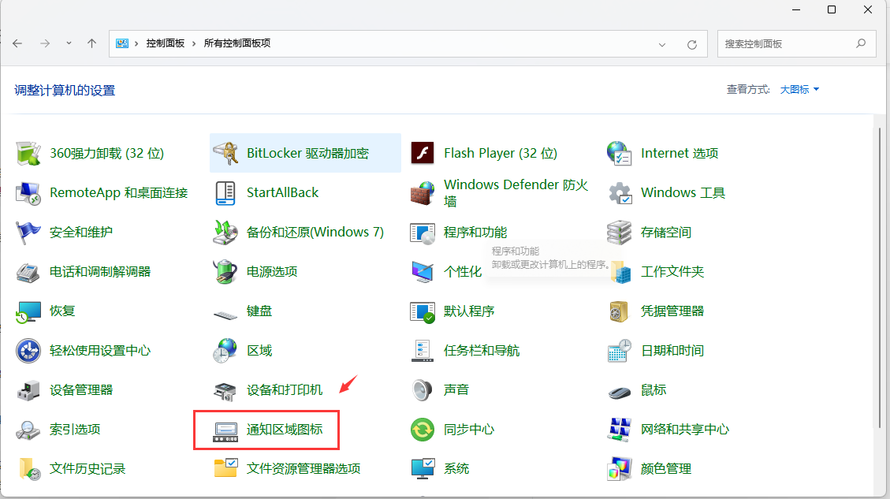Click the refresh button in address bar
Screen dimensions: 890x499
(x=692, y=44)
